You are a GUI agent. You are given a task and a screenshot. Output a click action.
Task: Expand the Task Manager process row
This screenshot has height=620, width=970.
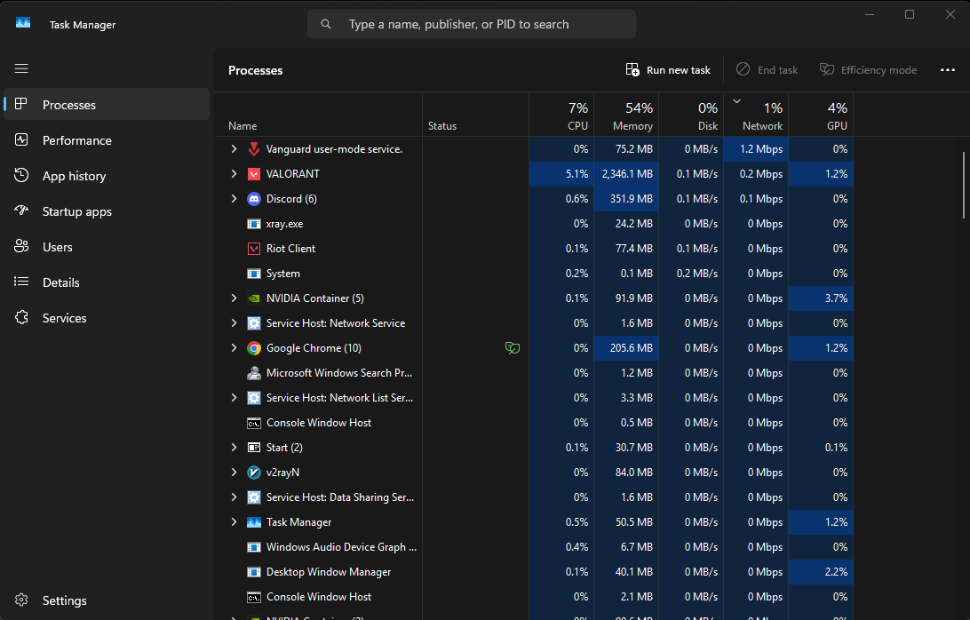(234, 522)
